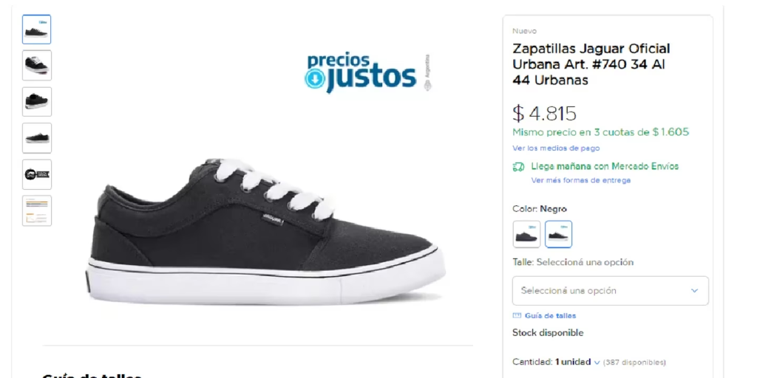The height and width of the screenshot is (378, 757).
Task: Click the Precios Justos logo
Action: click(361, 72)
